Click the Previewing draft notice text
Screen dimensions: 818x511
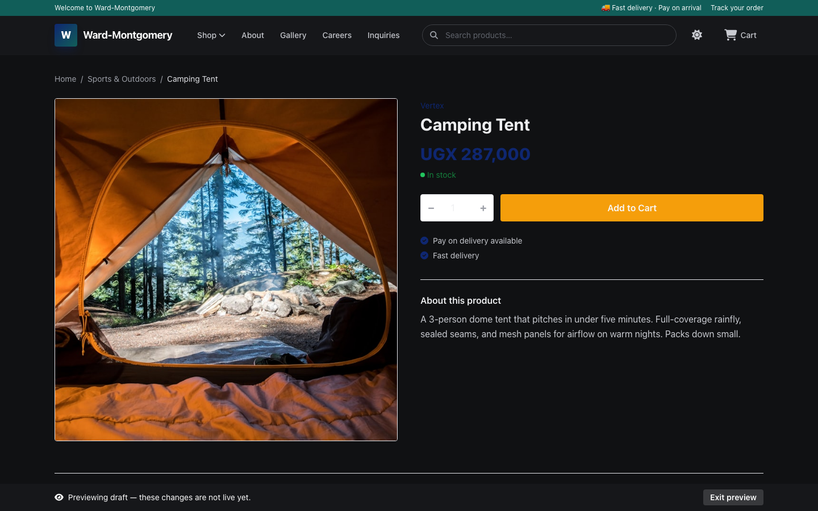(159, 497)
